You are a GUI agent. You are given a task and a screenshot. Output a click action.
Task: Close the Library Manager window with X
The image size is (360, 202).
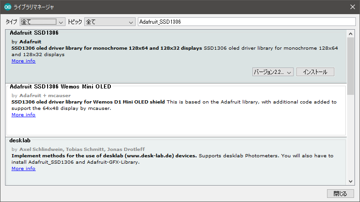tap(353, 7)
